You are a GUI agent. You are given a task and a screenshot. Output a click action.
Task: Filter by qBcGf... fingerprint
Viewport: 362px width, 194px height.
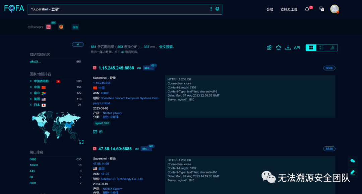tap(35, 62)
